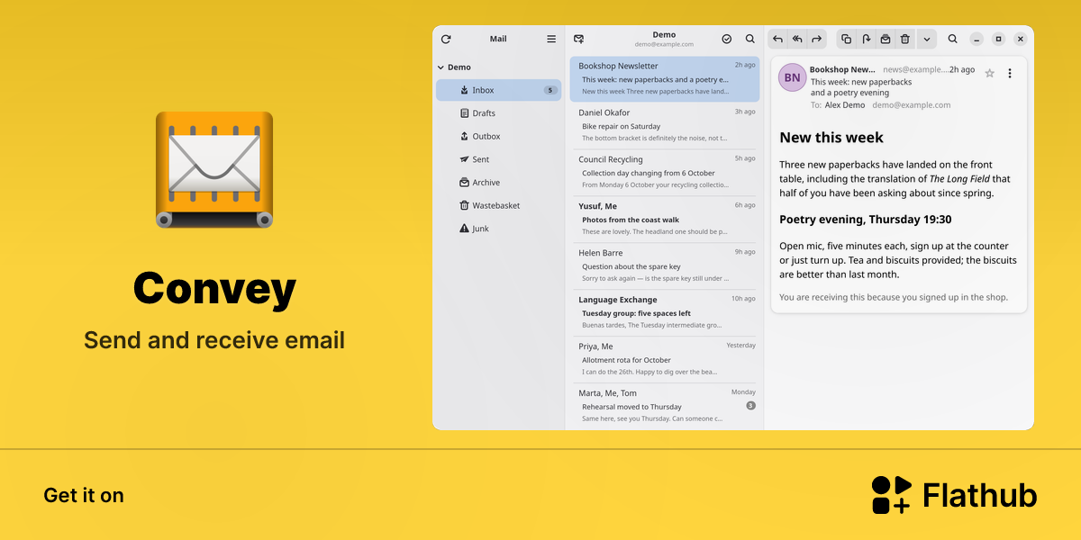Open "Rehearsal moved to Thursday" conversation
This screenshot has height=540, width=1081.
coord(665,407)
